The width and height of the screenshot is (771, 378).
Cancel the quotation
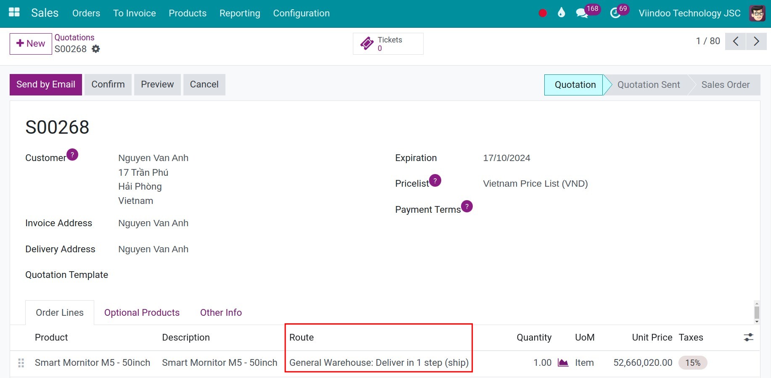[x=204, y=85]
